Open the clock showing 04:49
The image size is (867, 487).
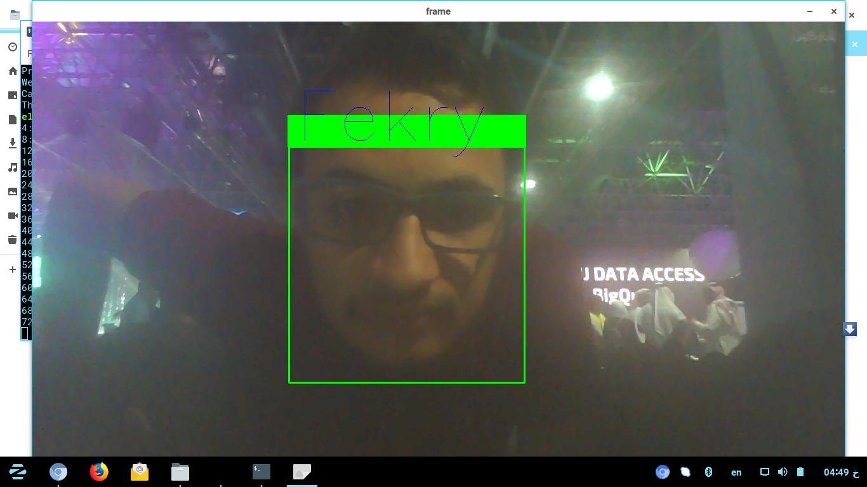[842, 472]
